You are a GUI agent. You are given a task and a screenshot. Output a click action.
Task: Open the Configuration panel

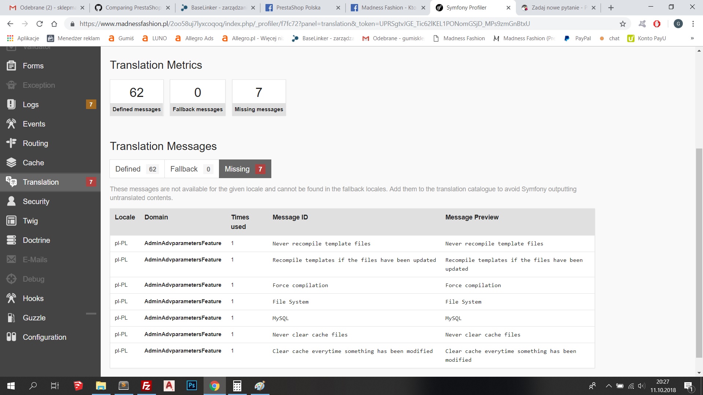tap(44, 337)
